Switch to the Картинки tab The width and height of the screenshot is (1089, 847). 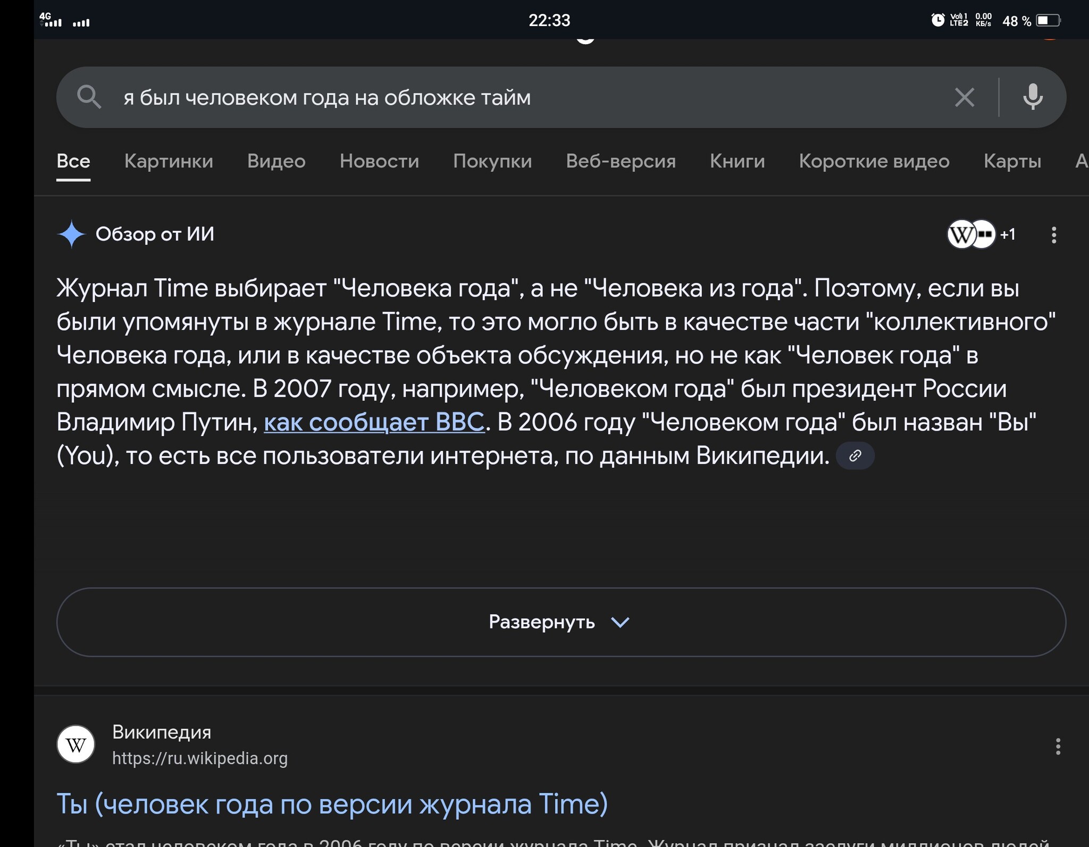coord(169,161)
